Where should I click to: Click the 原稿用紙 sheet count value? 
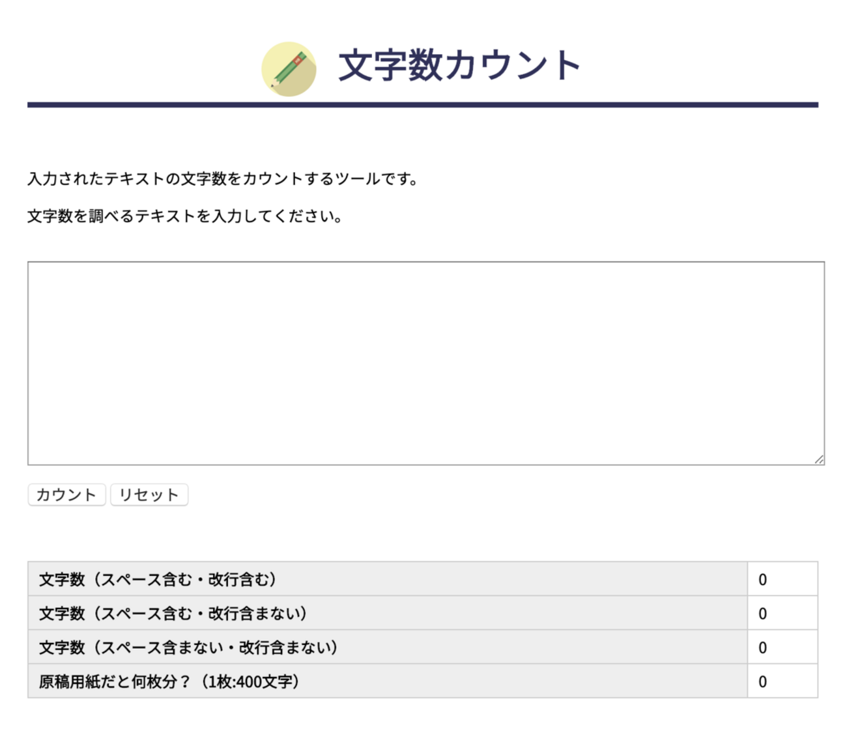click(762, 681)
